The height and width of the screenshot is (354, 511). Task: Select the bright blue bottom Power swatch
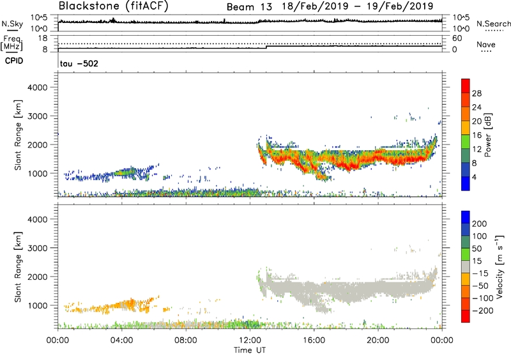tap(466, 183)
